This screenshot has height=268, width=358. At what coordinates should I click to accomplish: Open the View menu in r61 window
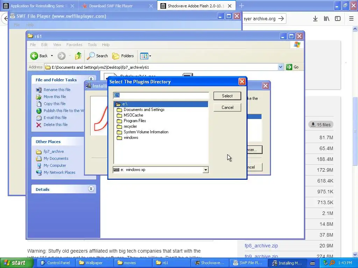pyautogui.click(x=57, y=45)
